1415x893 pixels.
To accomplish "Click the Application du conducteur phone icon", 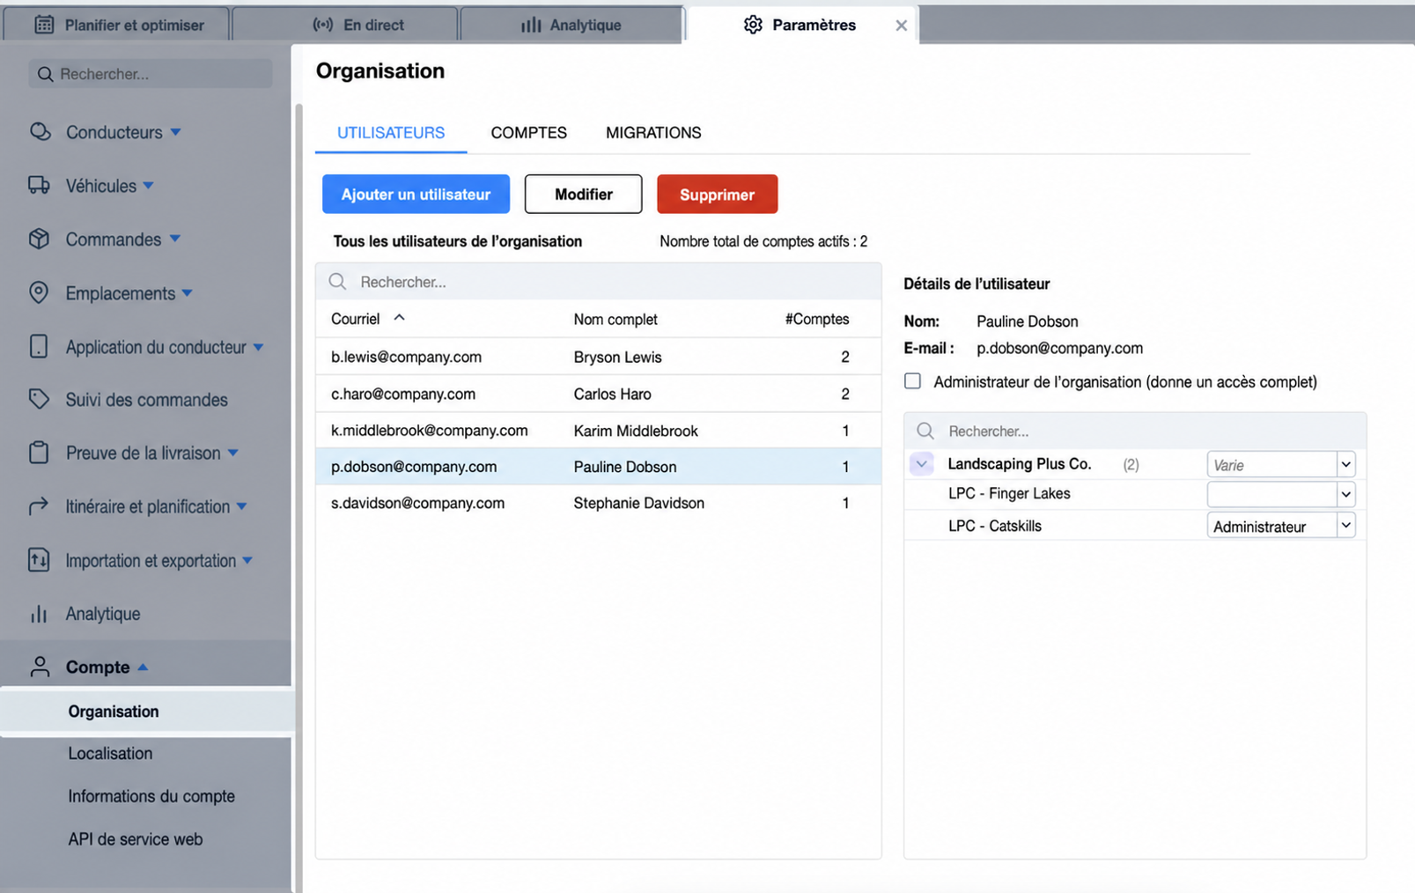I will 39,346.
